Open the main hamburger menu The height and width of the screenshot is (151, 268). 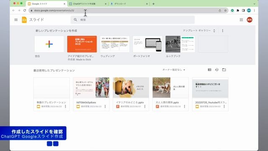tap(16, 20)
